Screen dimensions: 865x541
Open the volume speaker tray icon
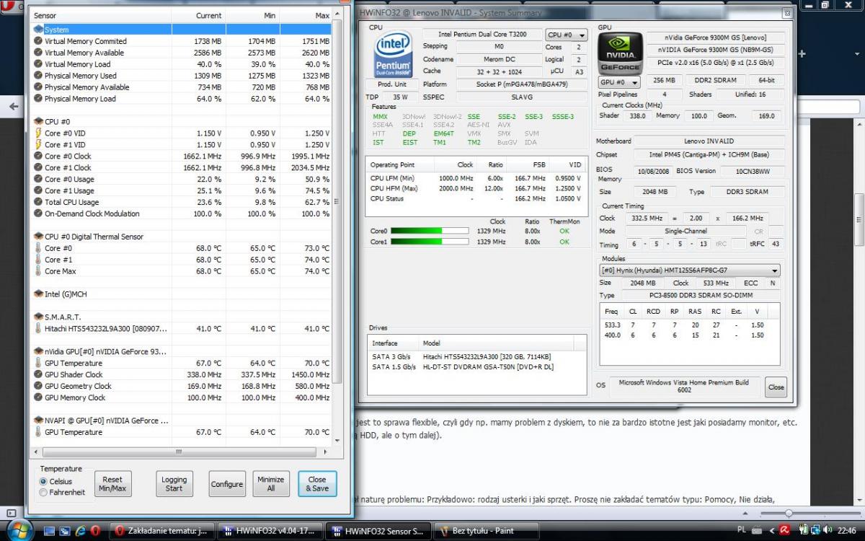click(x=829, y=531)
